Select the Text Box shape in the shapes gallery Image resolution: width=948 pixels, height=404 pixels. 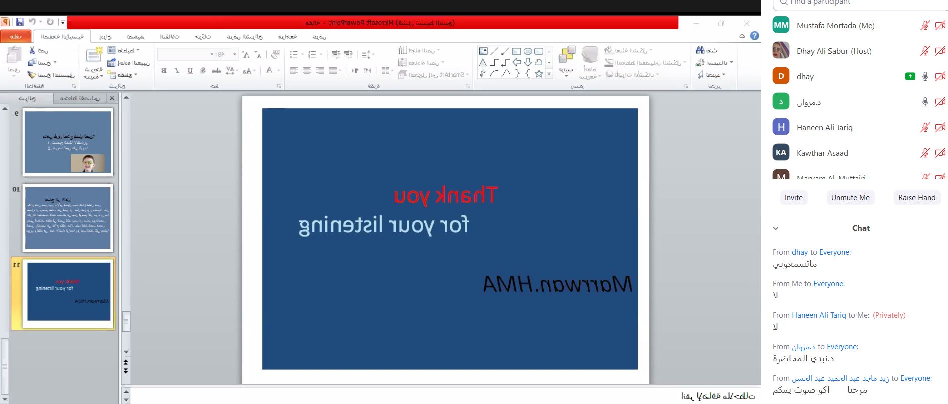pos(483,51)
